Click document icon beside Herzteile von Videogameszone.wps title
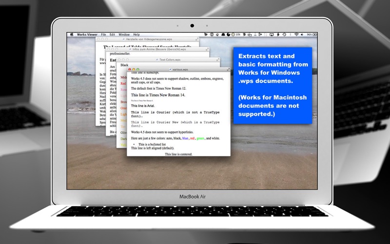390x244 pixels. pyautogui.click(x=124, y=40)
